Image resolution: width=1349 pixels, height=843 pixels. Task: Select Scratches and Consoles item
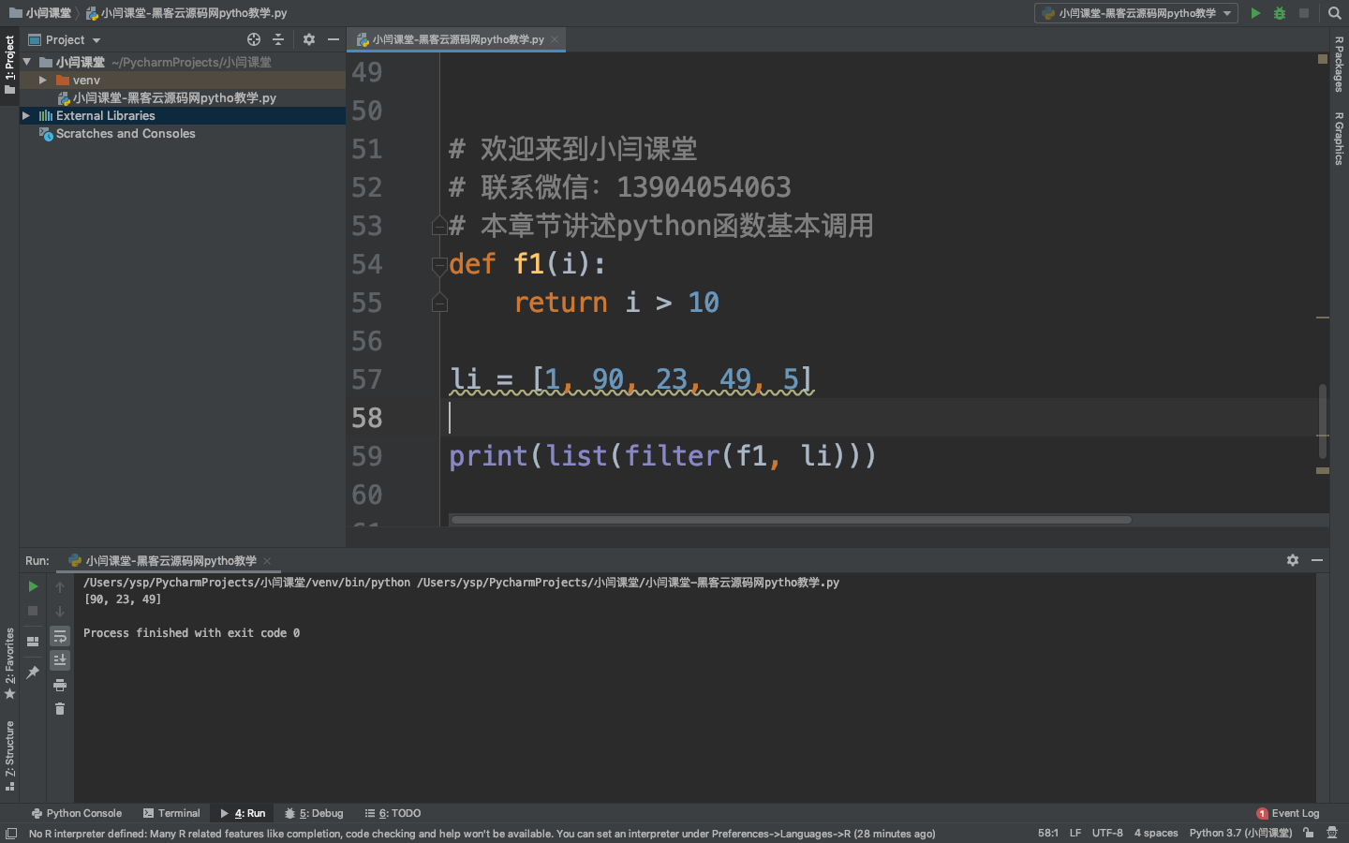126,134
